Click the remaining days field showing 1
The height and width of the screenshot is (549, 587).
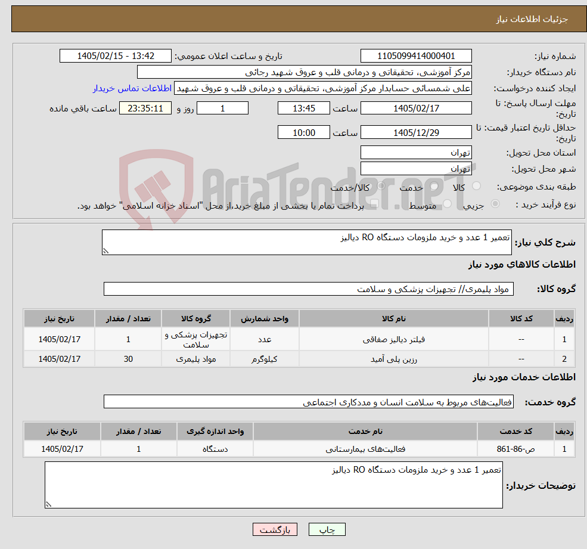pyautogui.click(x=222, y=108)
